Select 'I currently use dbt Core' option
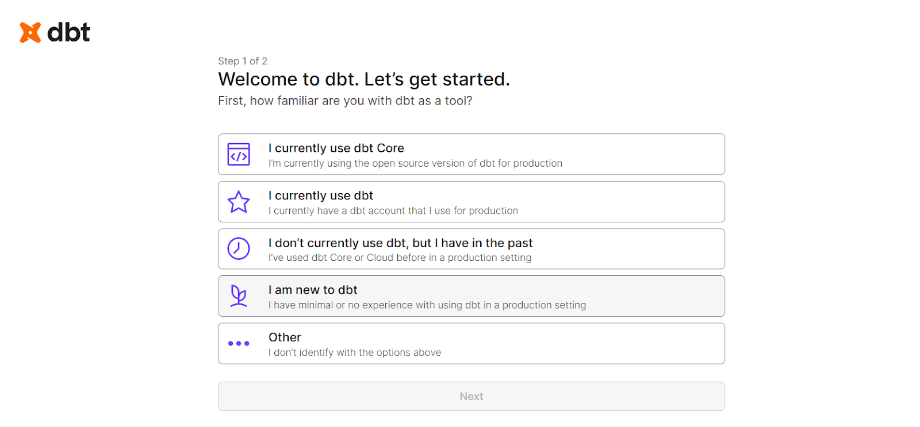920x427 pixels. click(x=471, y=154)
